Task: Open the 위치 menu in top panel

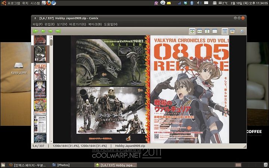Action: (25, 3)
